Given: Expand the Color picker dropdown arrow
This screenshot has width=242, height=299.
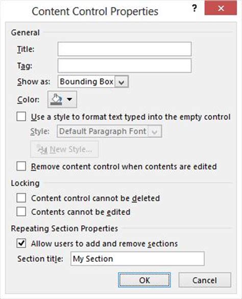Looking at the screenshot, I should (69, 99).
